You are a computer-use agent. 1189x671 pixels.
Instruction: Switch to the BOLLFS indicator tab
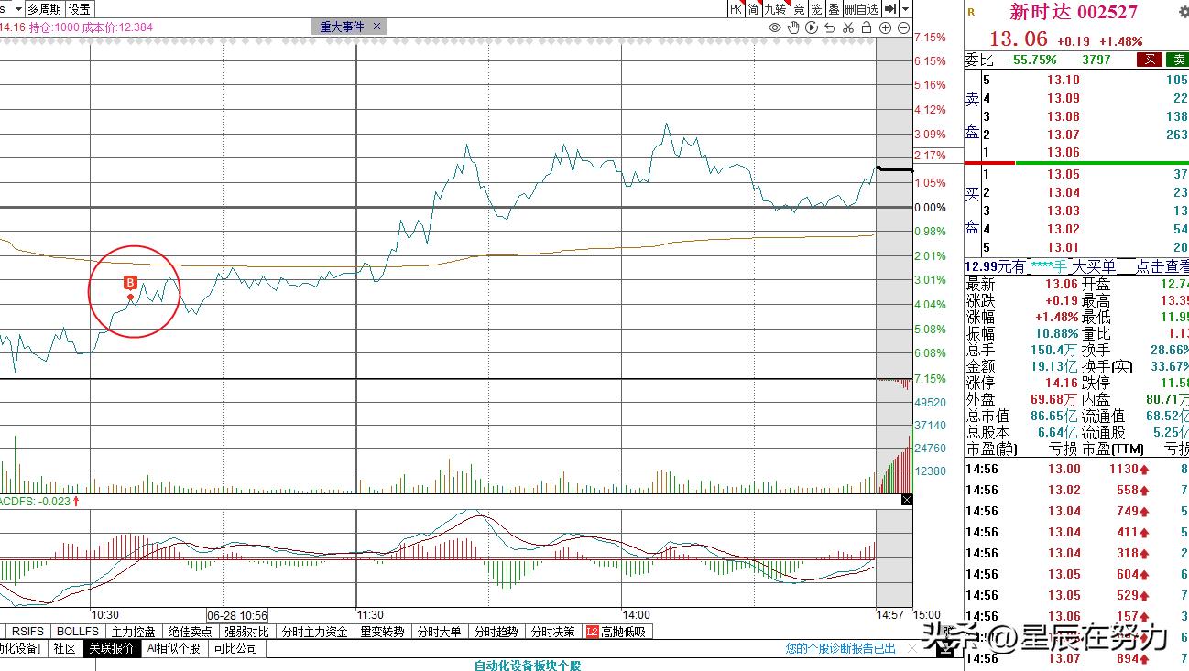tap(78, 632)
